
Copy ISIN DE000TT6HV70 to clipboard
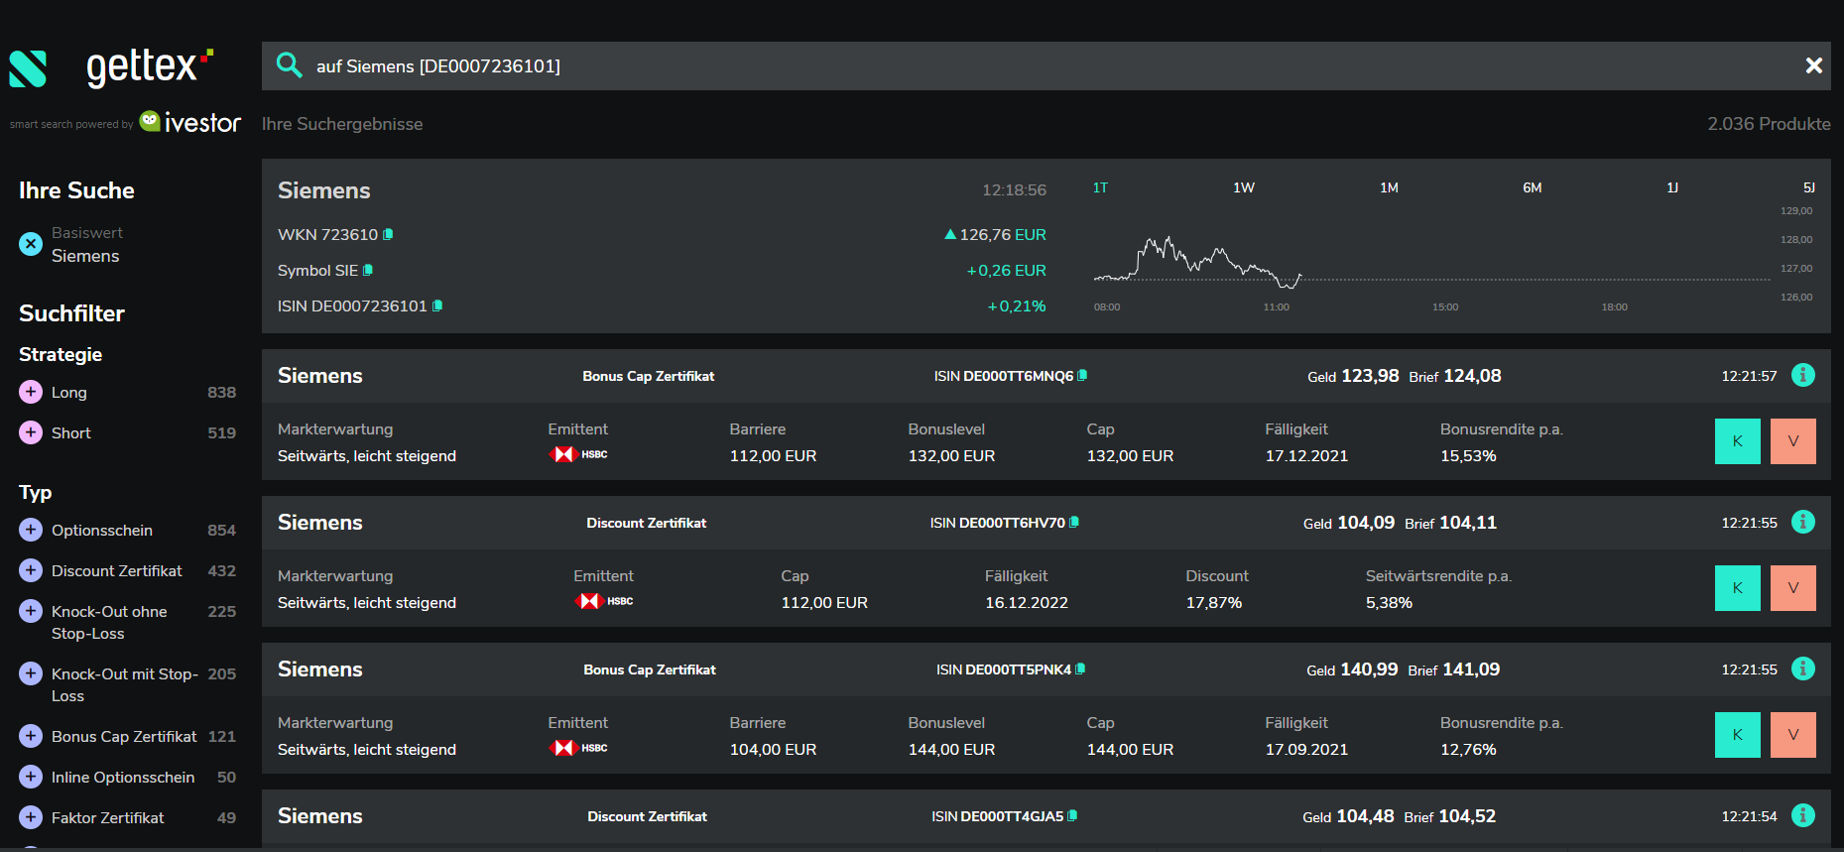tap(1074, 522)
